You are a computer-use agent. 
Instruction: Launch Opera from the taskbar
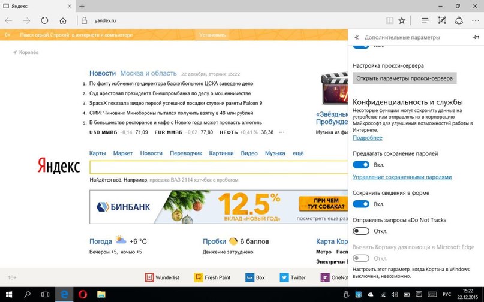click(x=83, y=294)
